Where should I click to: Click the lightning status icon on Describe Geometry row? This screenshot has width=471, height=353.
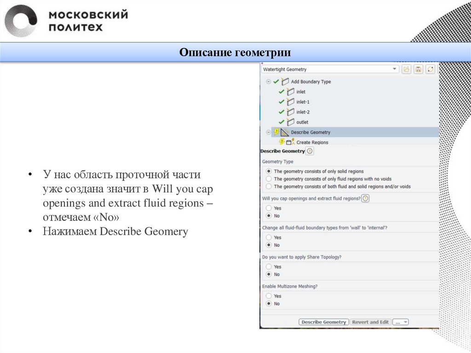(276, 132)
